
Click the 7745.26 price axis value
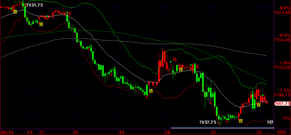(x=282, y=67)
